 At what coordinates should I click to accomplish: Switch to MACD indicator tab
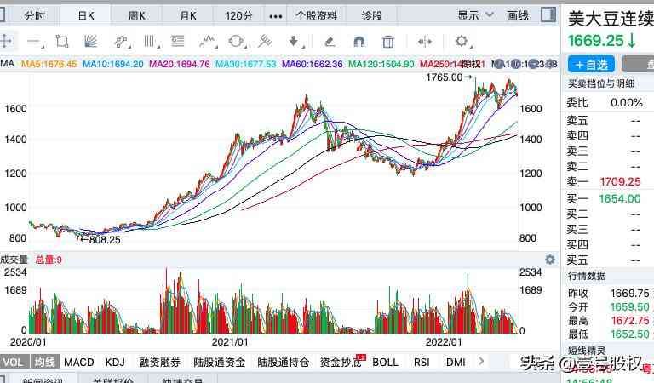79,362
